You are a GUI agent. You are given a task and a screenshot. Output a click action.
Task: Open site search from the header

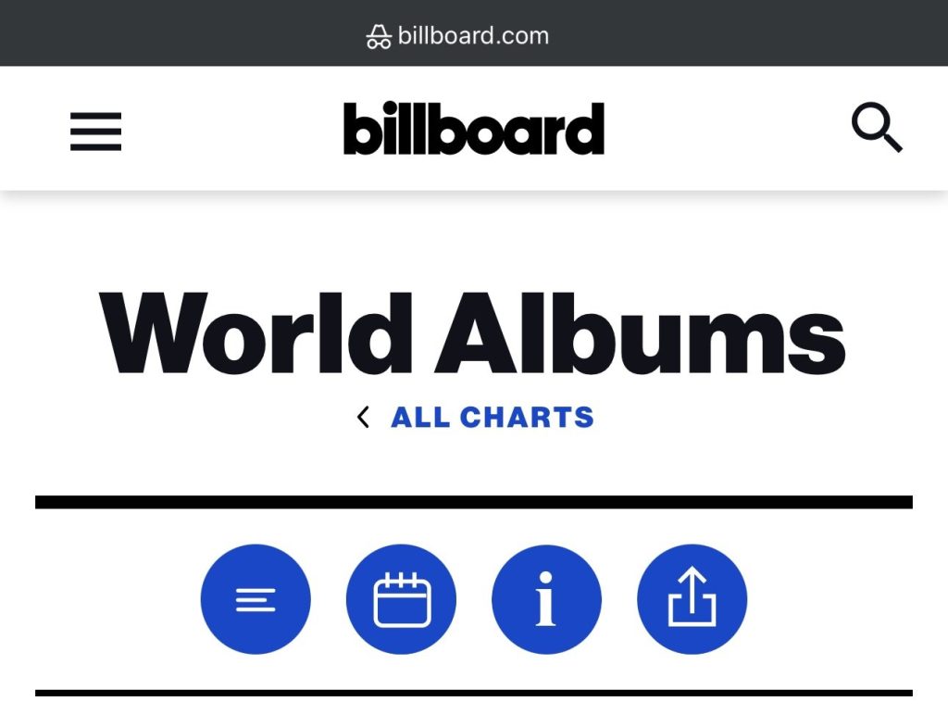[877, 128]
